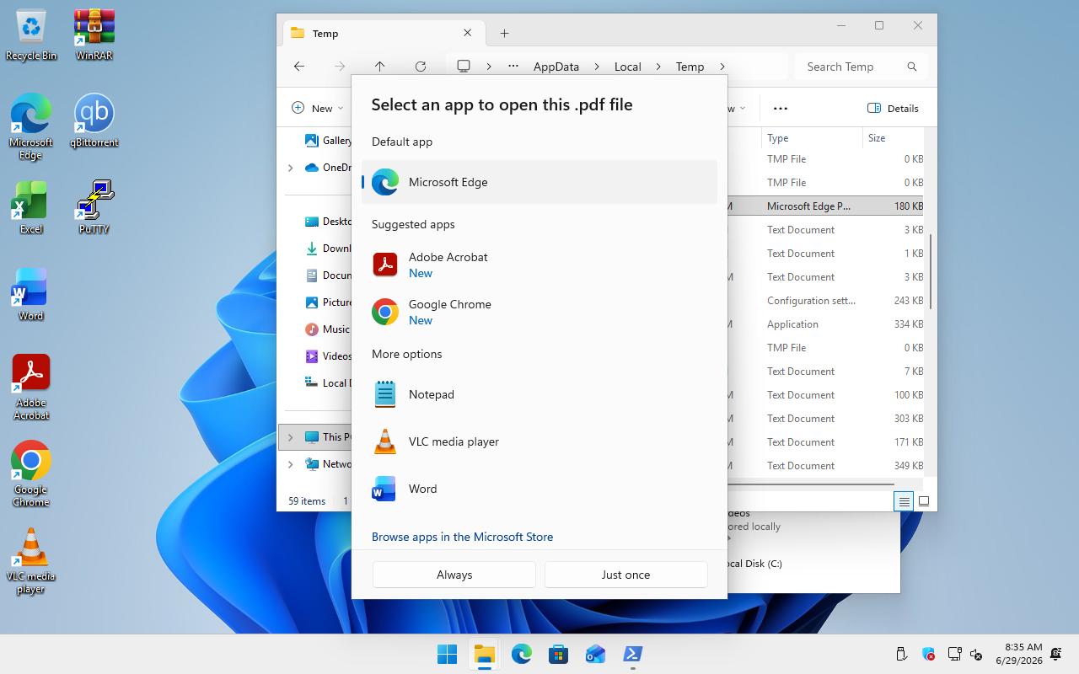Add a new File Explorer tab
The height and width of the screenshot is (674, 1079).
[504, 34]
